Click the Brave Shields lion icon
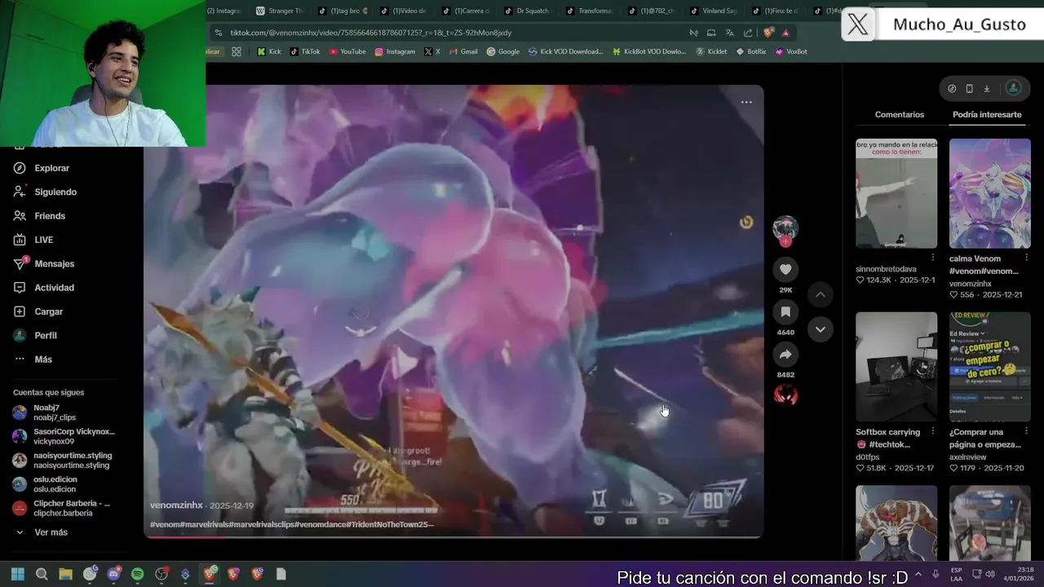 [768, 33]
